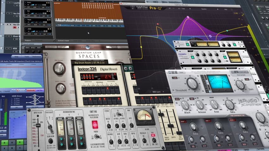The height and width of the screenshot is (151, 269).
Task: Click the Pre Delay knob on EMT 140
Action: (x=144, y=141)
